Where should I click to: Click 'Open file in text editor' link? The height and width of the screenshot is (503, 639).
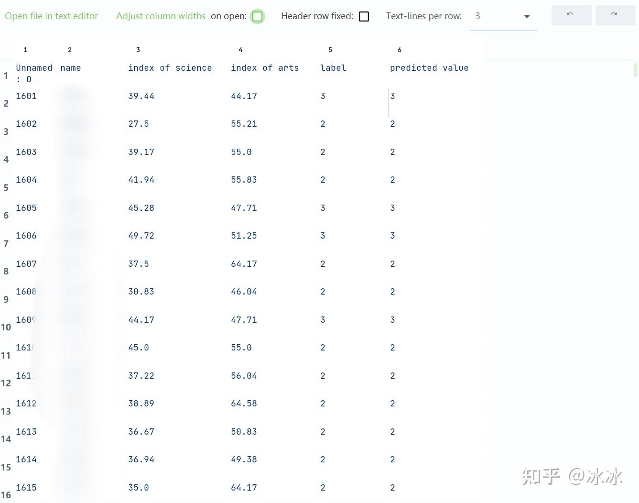[x=51, y=16]
